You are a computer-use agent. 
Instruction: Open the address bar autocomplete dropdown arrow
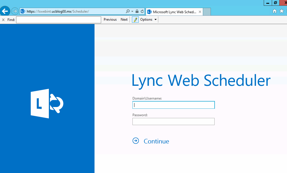[132, 11]
